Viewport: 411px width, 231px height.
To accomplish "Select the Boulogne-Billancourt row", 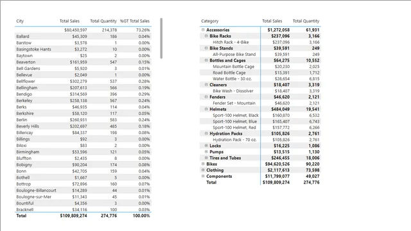I will 83,191.
